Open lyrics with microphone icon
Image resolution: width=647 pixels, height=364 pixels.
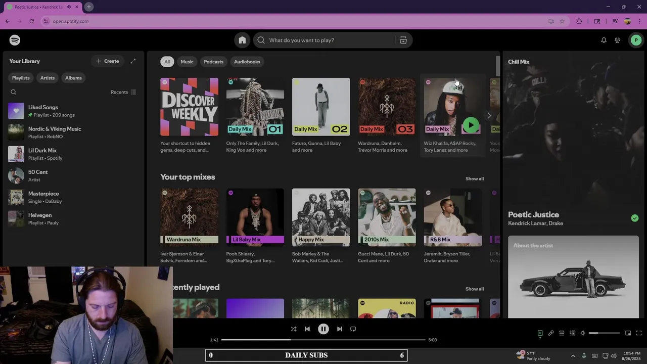pos(551,333)
